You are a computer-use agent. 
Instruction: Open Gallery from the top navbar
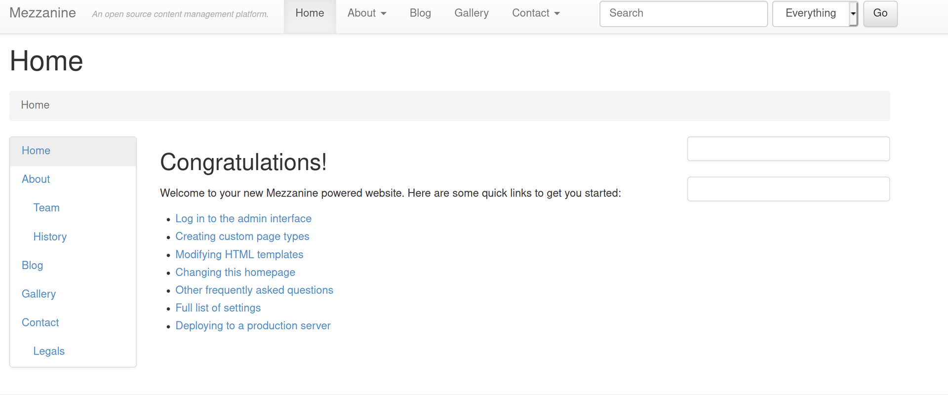(x=472, y=13)
